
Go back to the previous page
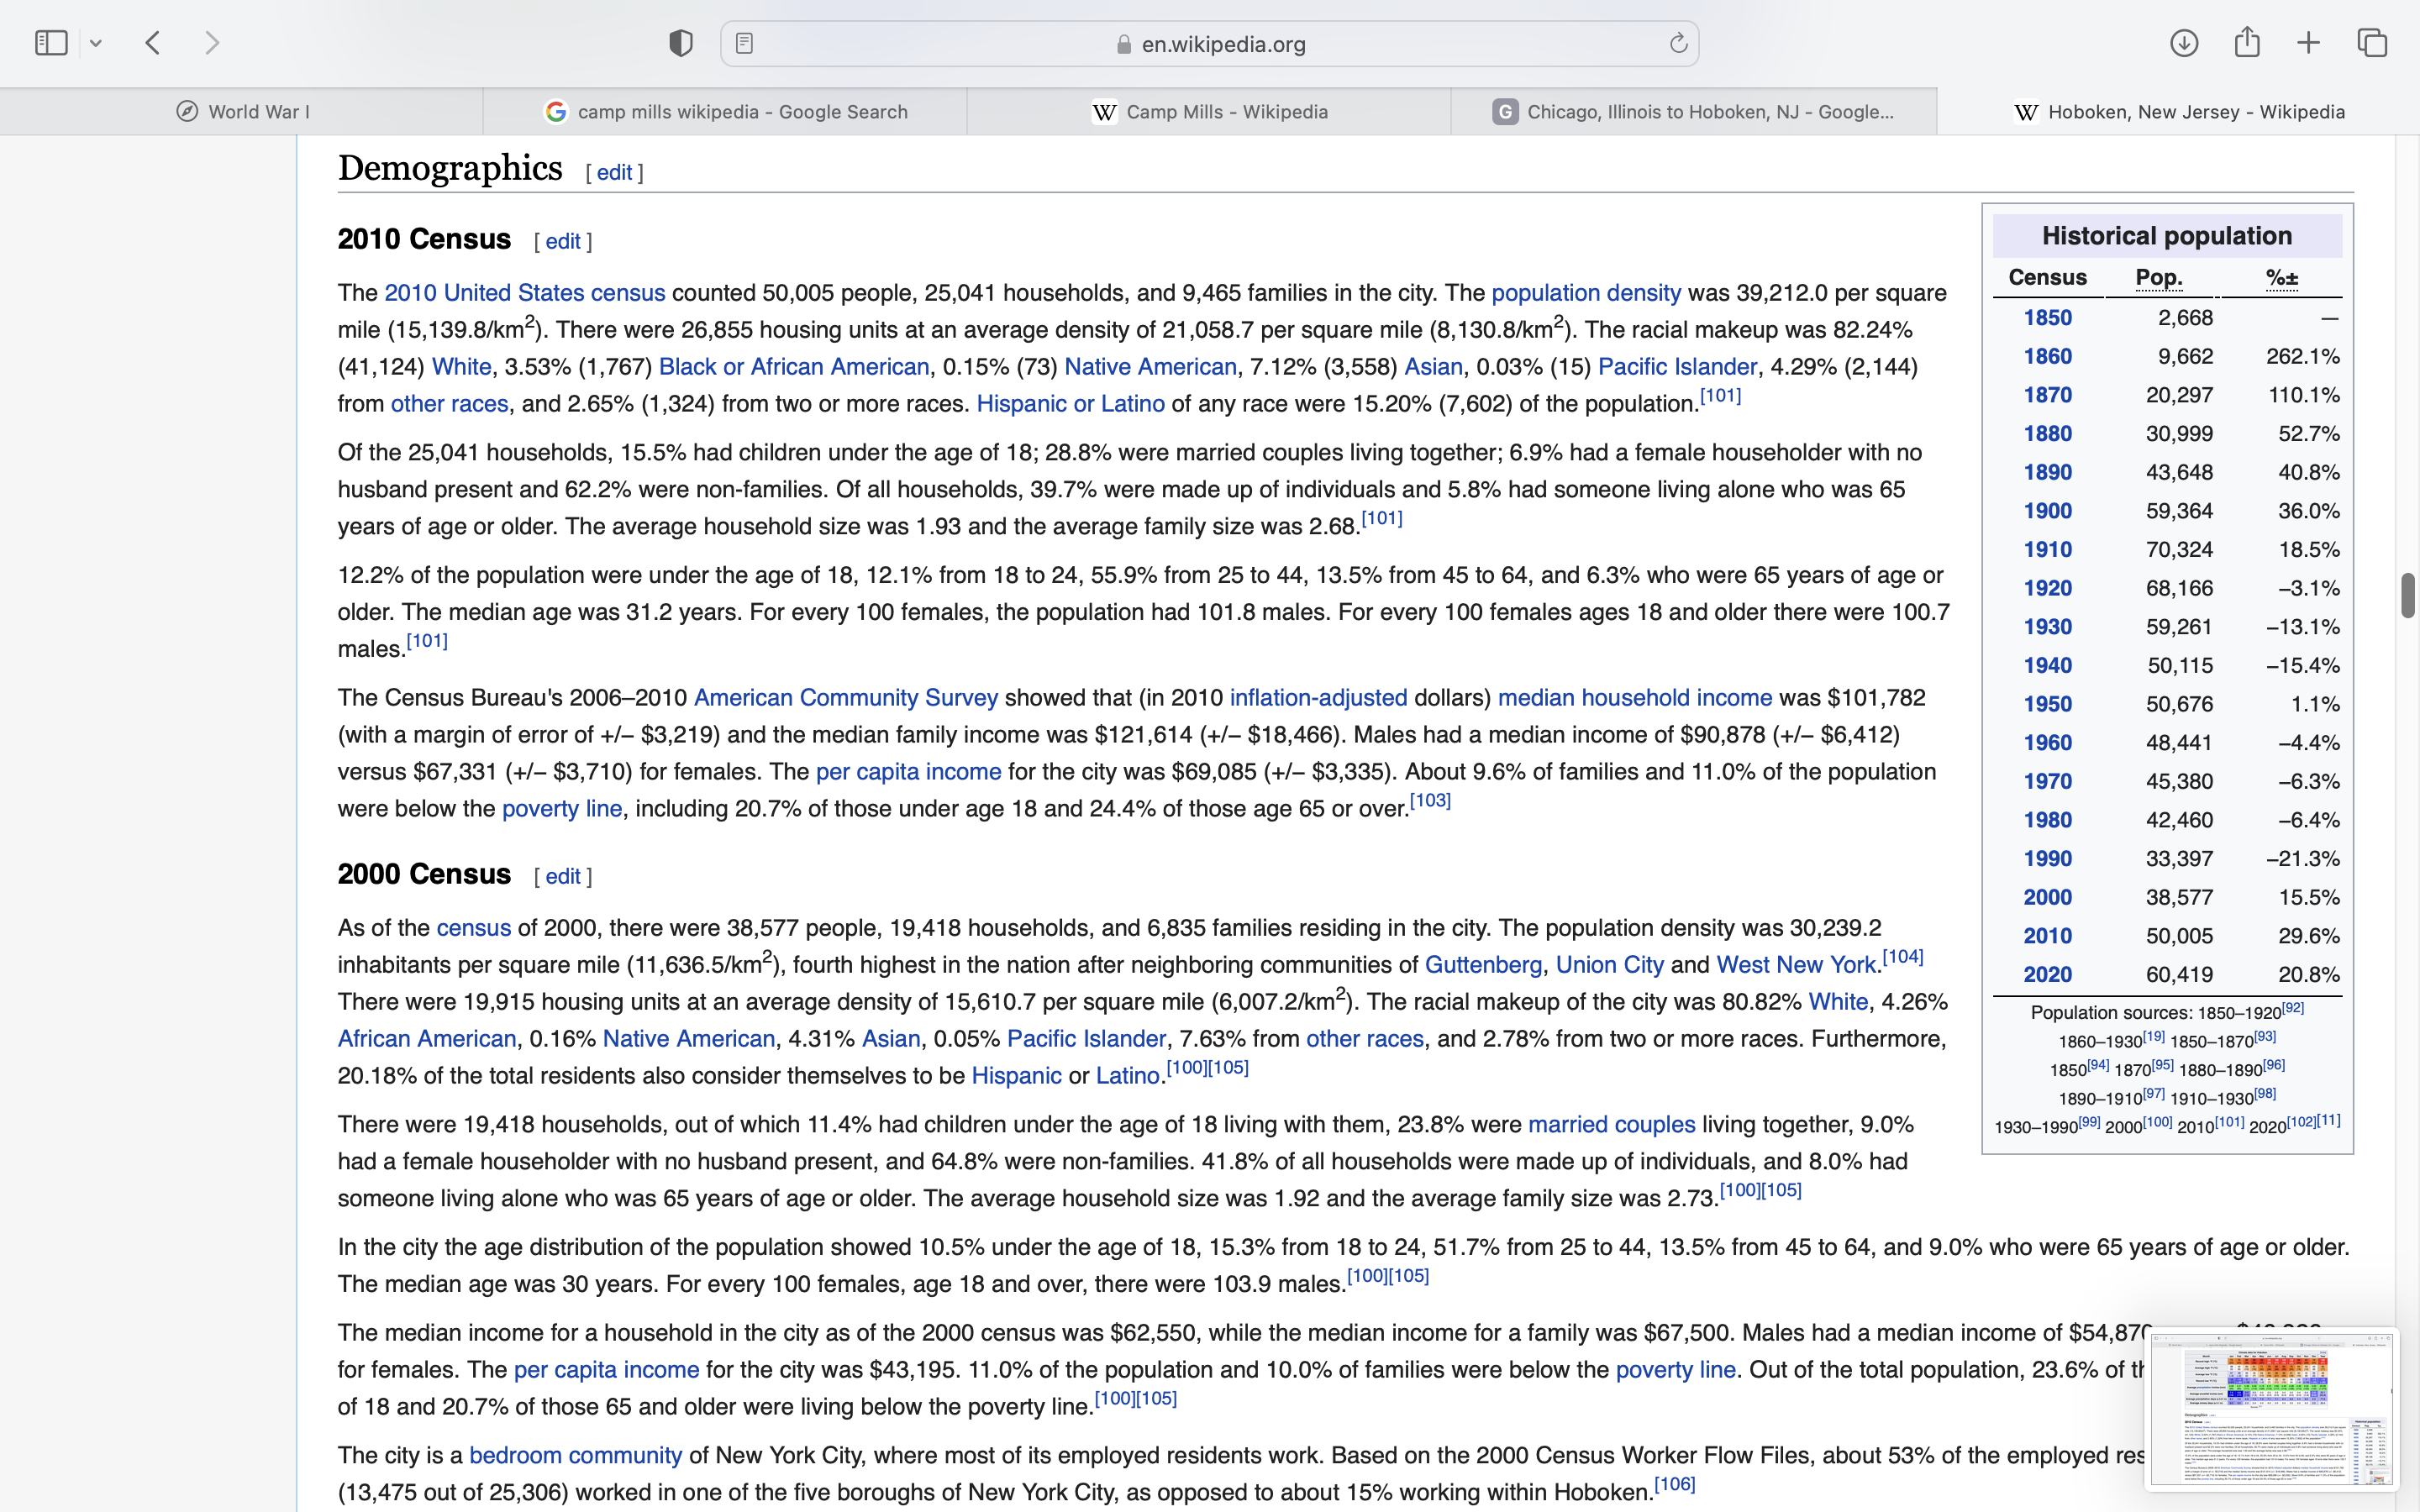[153, 43]
